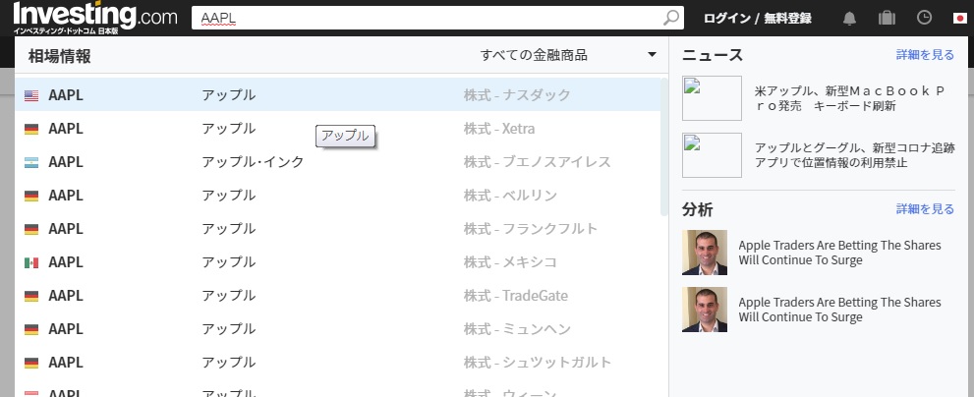Image resolution: width=974 pixels, height=397 pixels.
Task: Click author photo of the second Apple Traders analysis
Action: [705, 310]
